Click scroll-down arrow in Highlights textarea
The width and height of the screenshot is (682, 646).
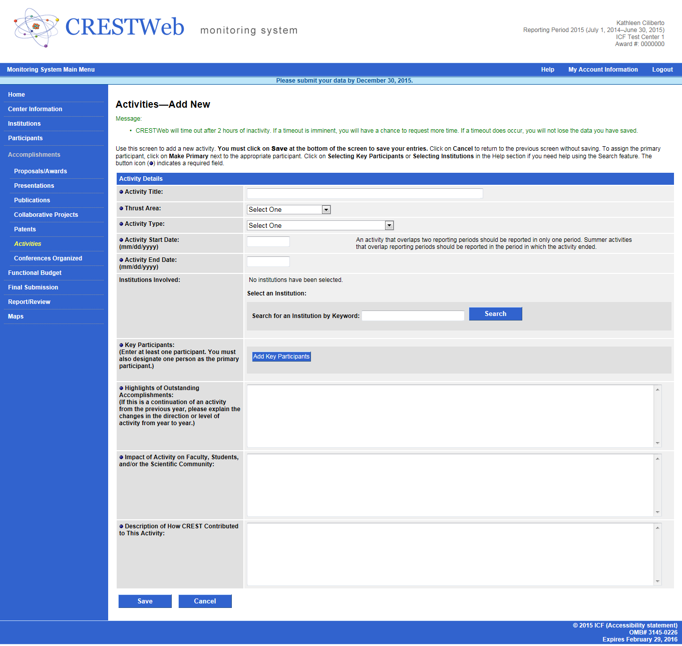[657, 443]
